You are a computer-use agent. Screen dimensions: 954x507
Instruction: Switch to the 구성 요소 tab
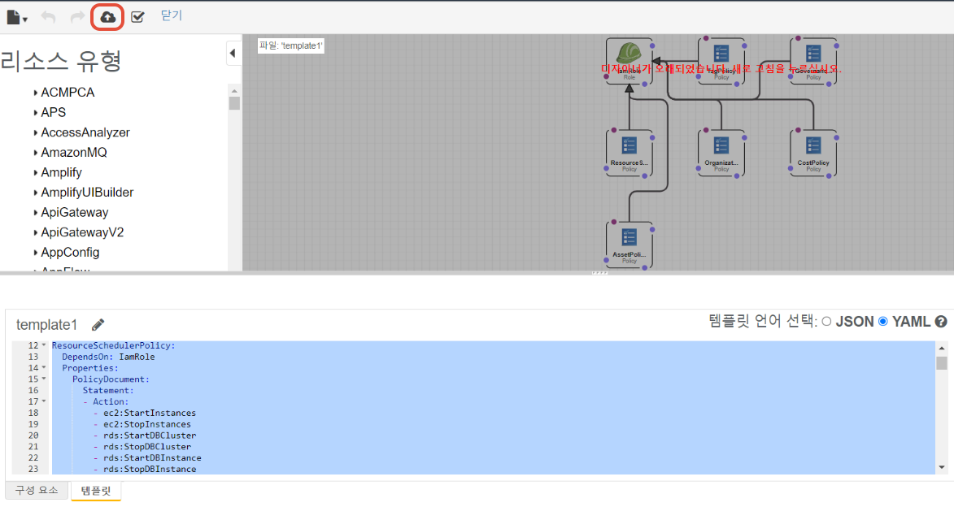coord(37,491)
